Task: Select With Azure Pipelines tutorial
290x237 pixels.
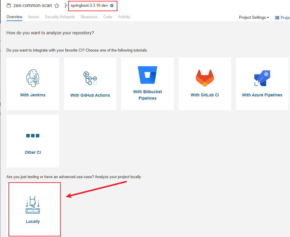Action: 262,84
